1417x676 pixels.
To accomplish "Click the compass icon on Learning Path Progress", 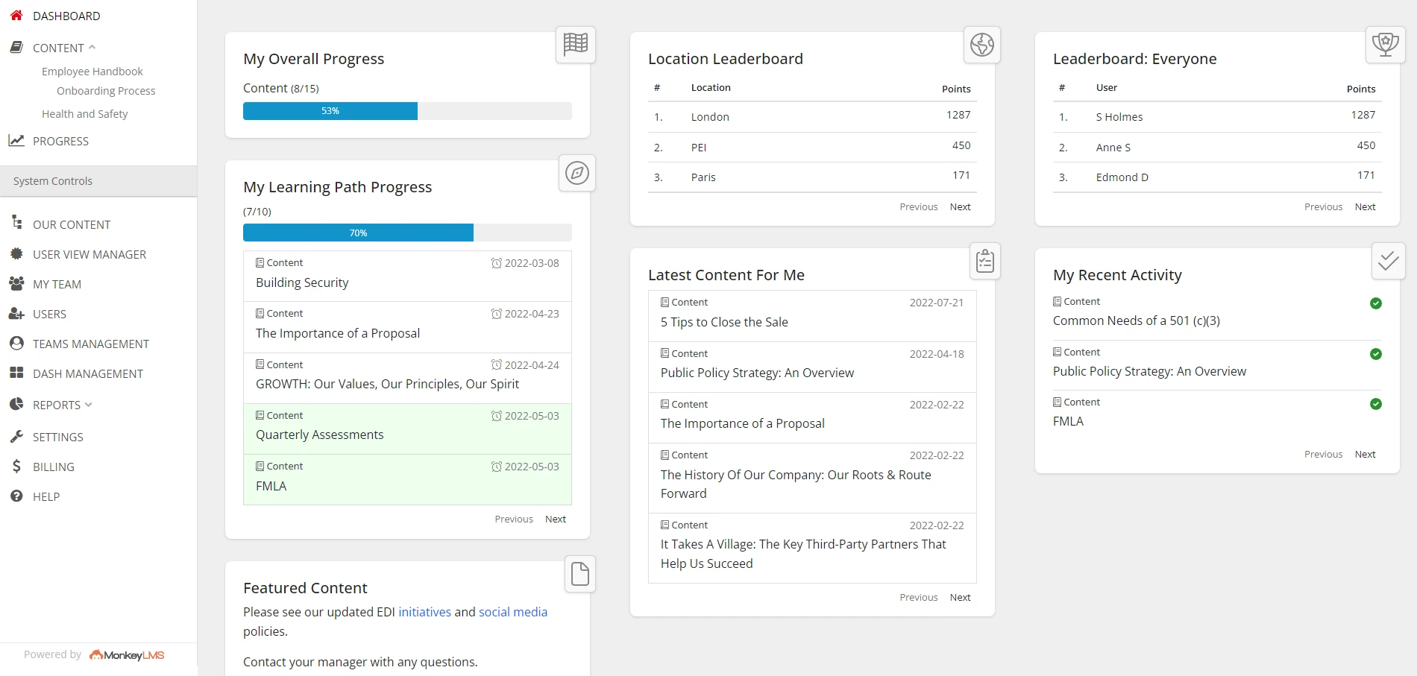I will coord(576,173).
